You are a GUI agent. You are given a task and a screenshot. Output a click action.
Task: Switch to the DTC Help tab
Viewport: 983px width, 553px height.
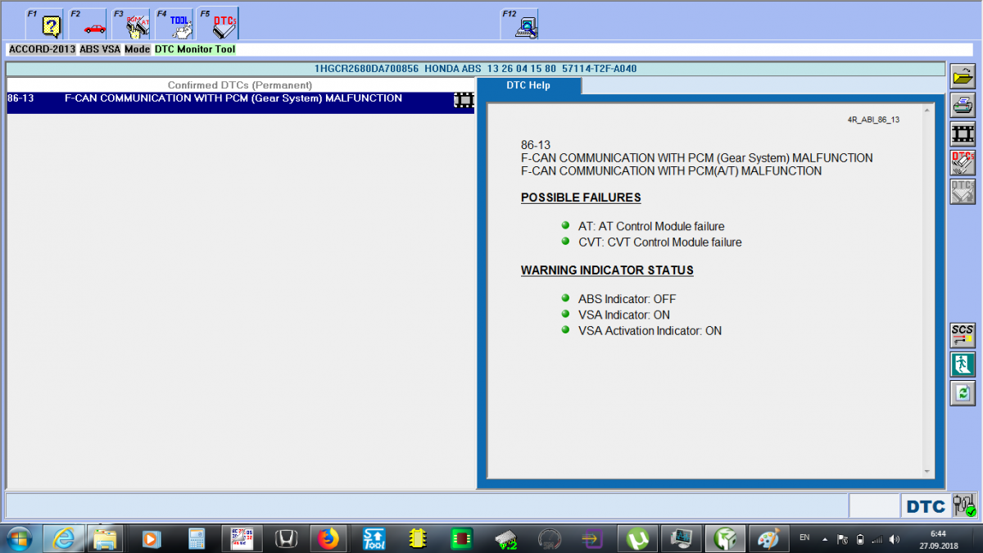click(x=528, y=85)
